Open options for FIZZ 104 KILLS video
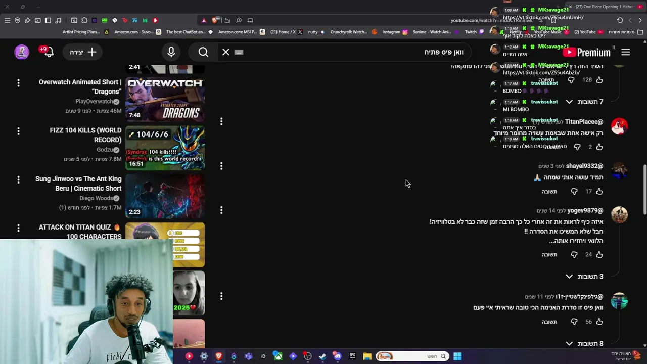 click(18, 131)
